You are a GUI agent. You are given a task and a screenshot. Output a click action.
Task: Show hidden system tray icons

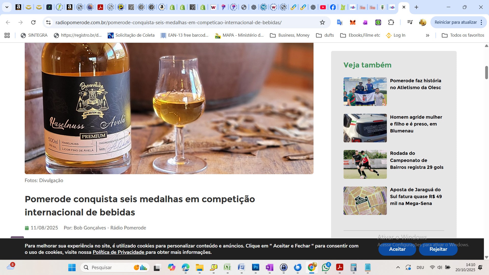[x=398, y=267]
